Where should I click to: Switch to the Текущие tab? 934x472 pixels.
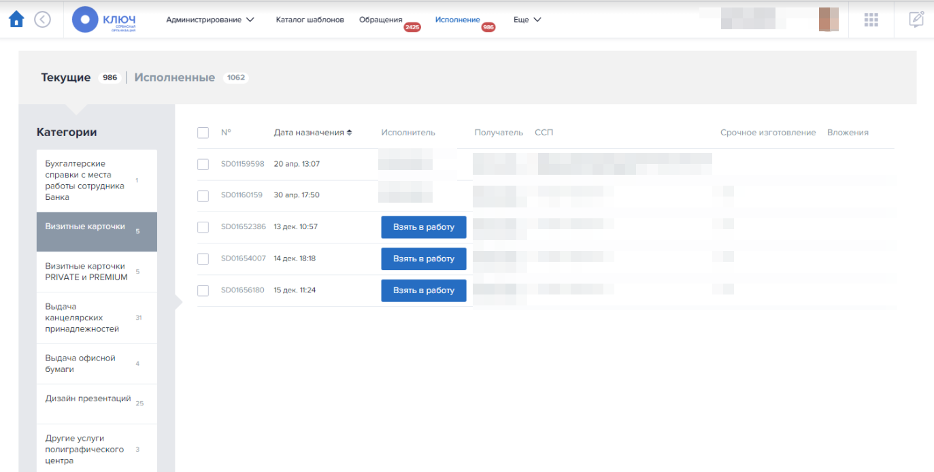pyautogui.click(x=66, y=78)
